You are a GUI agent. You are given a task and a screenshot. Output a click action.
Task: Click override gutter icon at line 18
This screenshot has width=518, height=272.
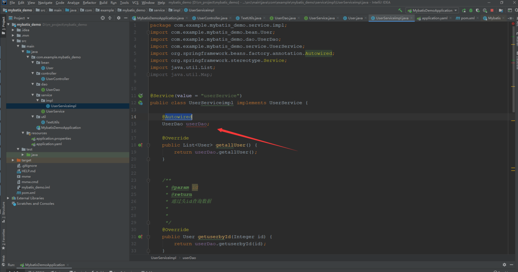(x=140, y=145)
